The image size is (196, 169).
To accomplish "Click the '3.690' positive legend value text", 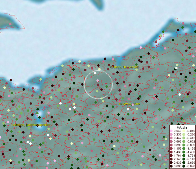I will pos(177,166).
